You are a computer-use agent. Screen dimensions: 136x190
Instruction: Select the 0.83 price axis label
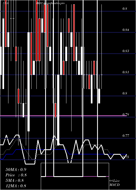126,51
